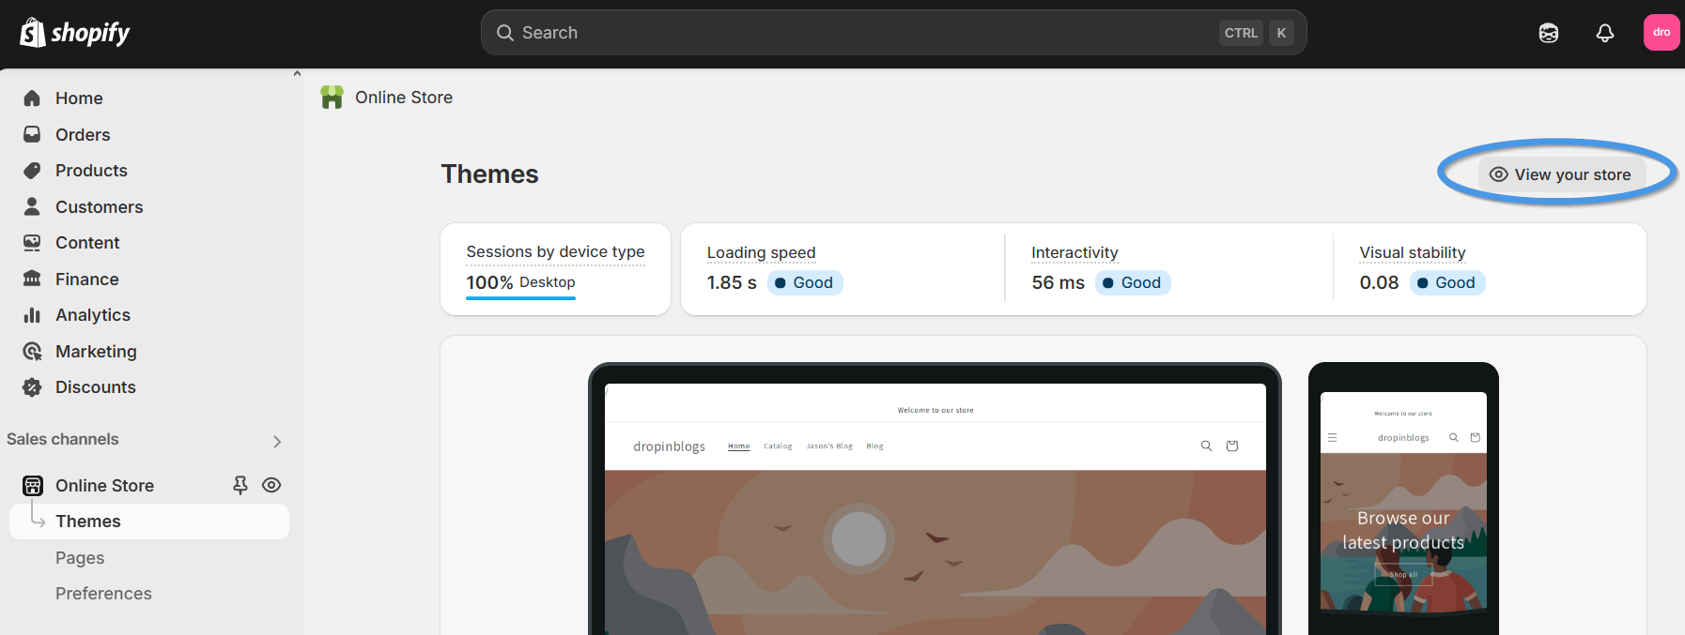Click the Orders inbox icon
Viewport: 1685px width, 635px height.
[32, 134]
